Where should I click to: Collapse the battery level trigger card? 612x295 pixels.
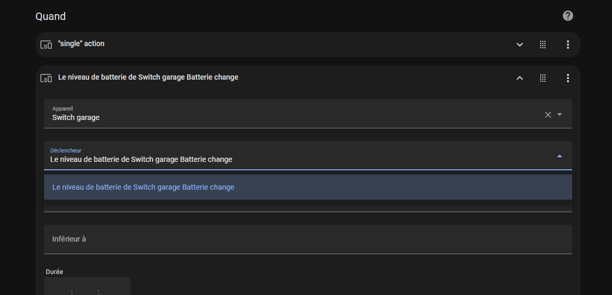point(519,78)
